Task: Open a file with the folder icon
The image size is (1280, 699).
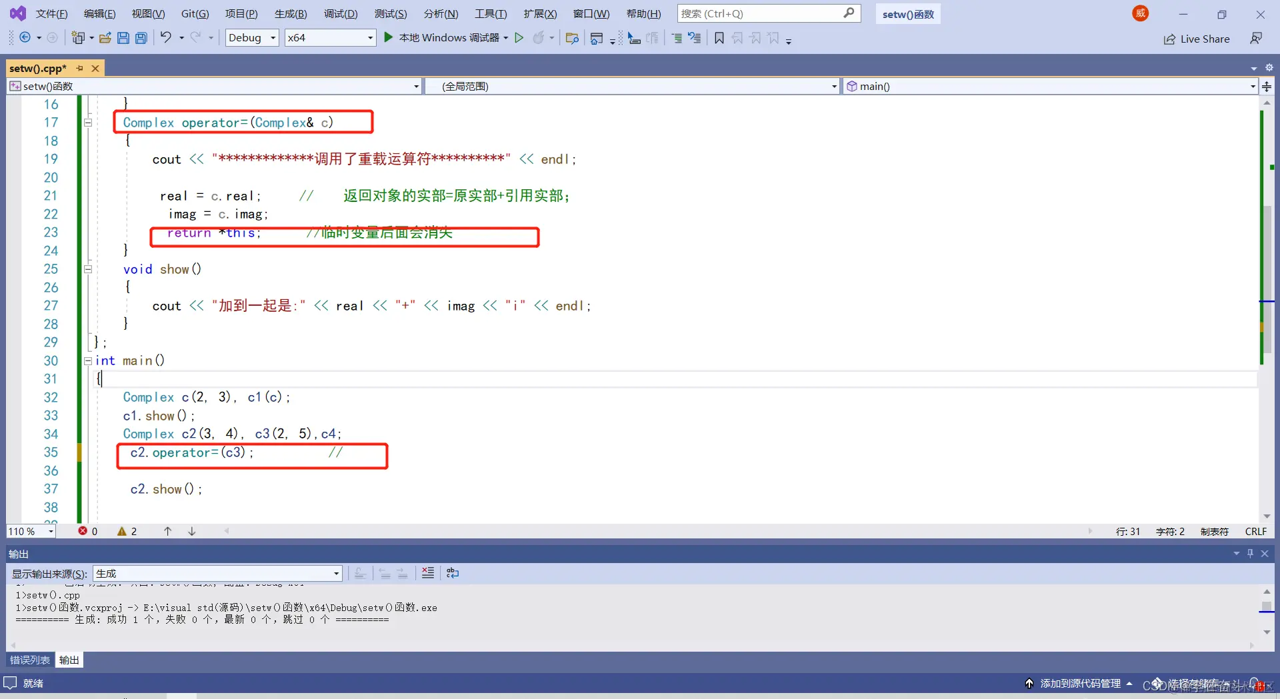Action: coord(105,38)
